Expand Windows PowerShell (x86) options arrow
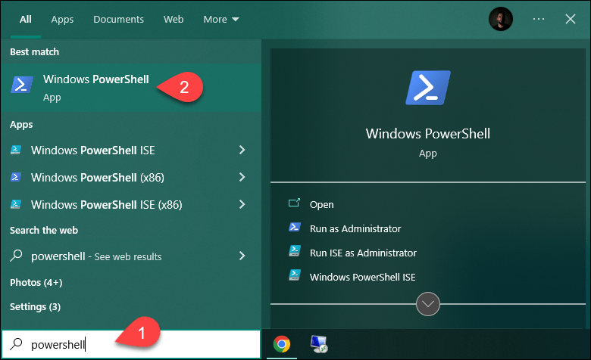Screen dimensions: 591x360 pos(242,177)
